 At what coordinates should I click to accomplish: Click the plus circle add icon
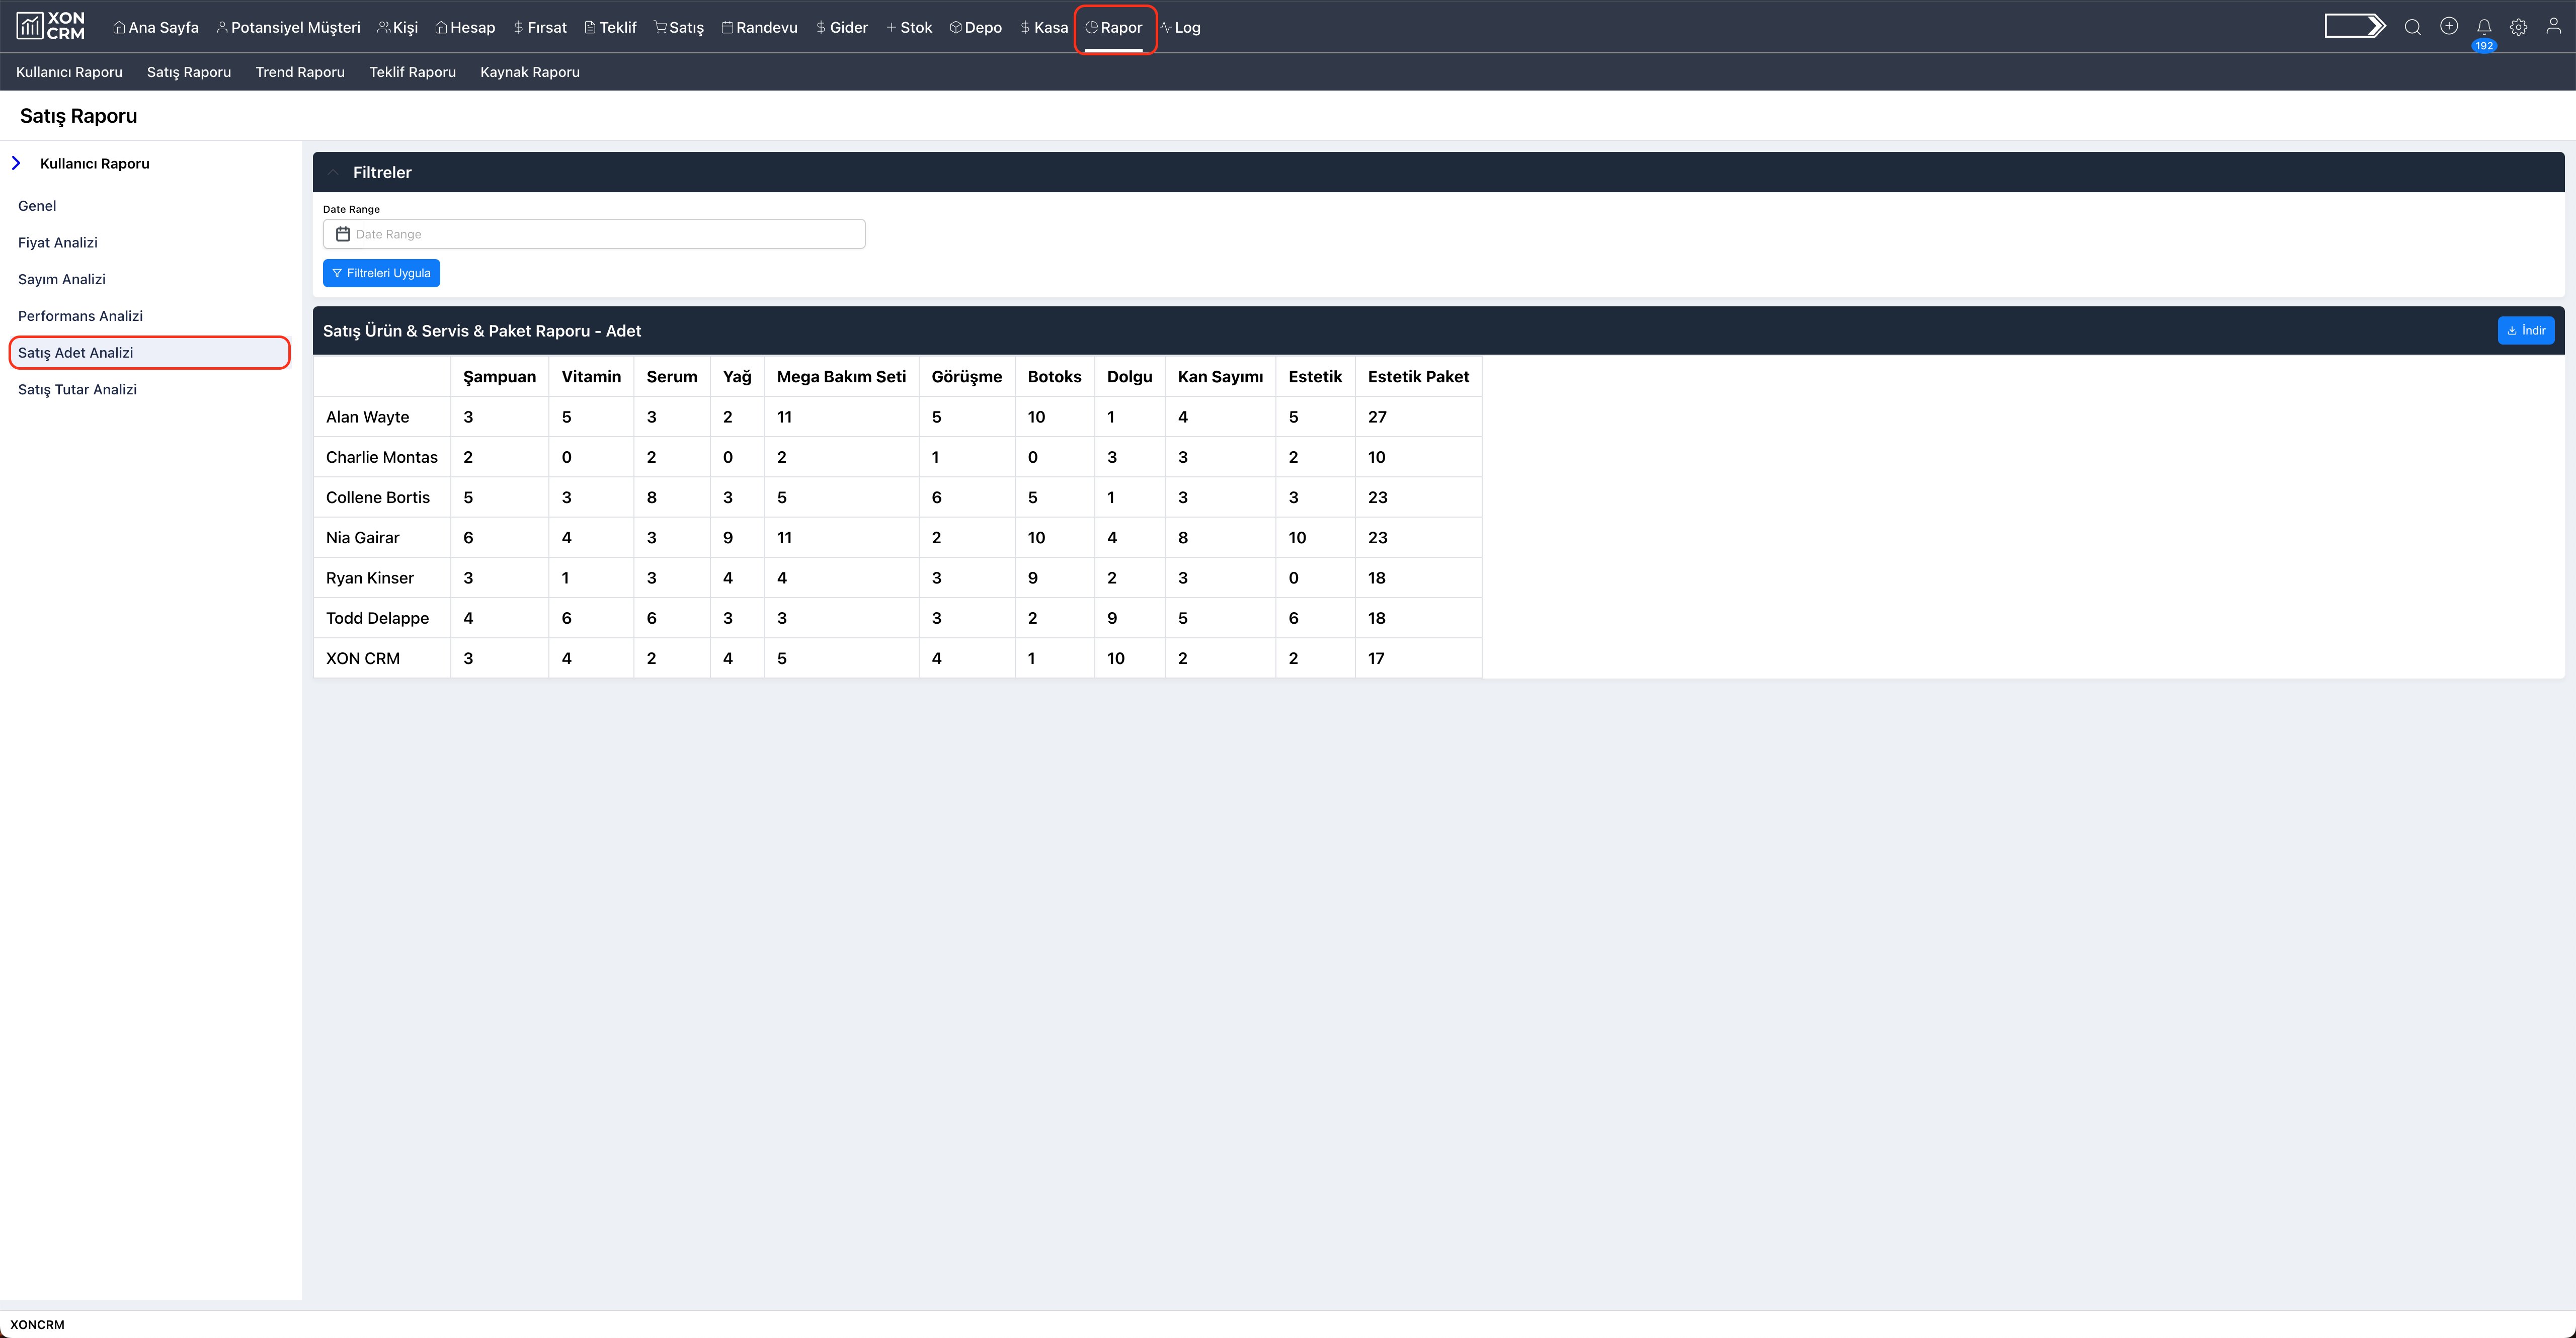pyautogui.click(x=2448, y=26)
